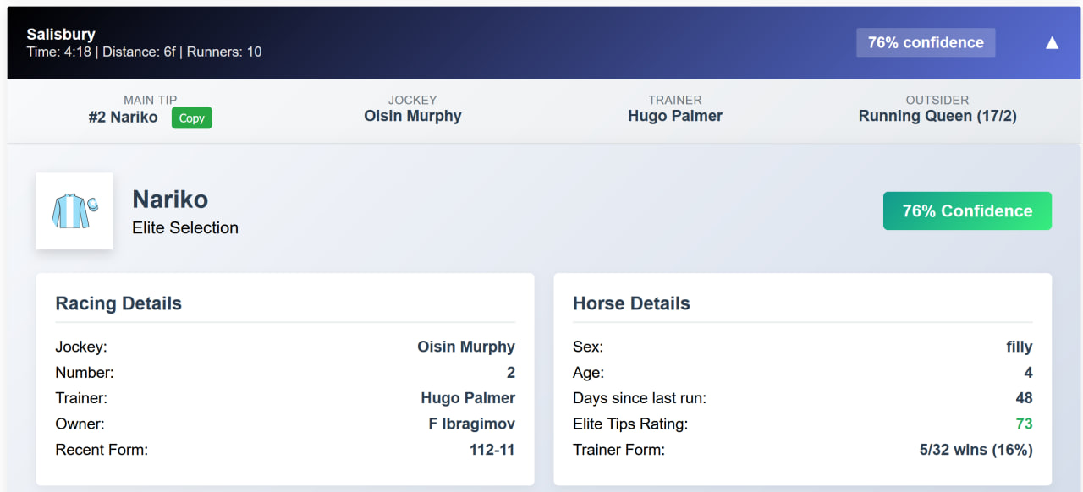Click Days since last run value 48
The image size is (1083, 492).
[1024, 398]
